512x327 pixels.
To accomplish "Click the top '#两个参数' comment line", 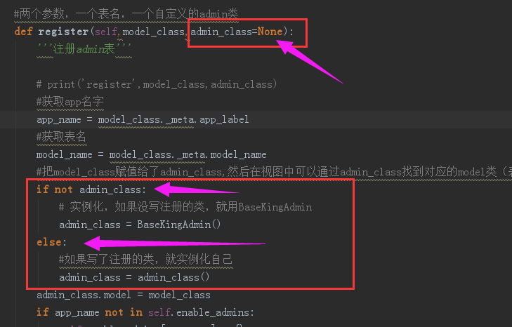I will (x=126, y=14).
